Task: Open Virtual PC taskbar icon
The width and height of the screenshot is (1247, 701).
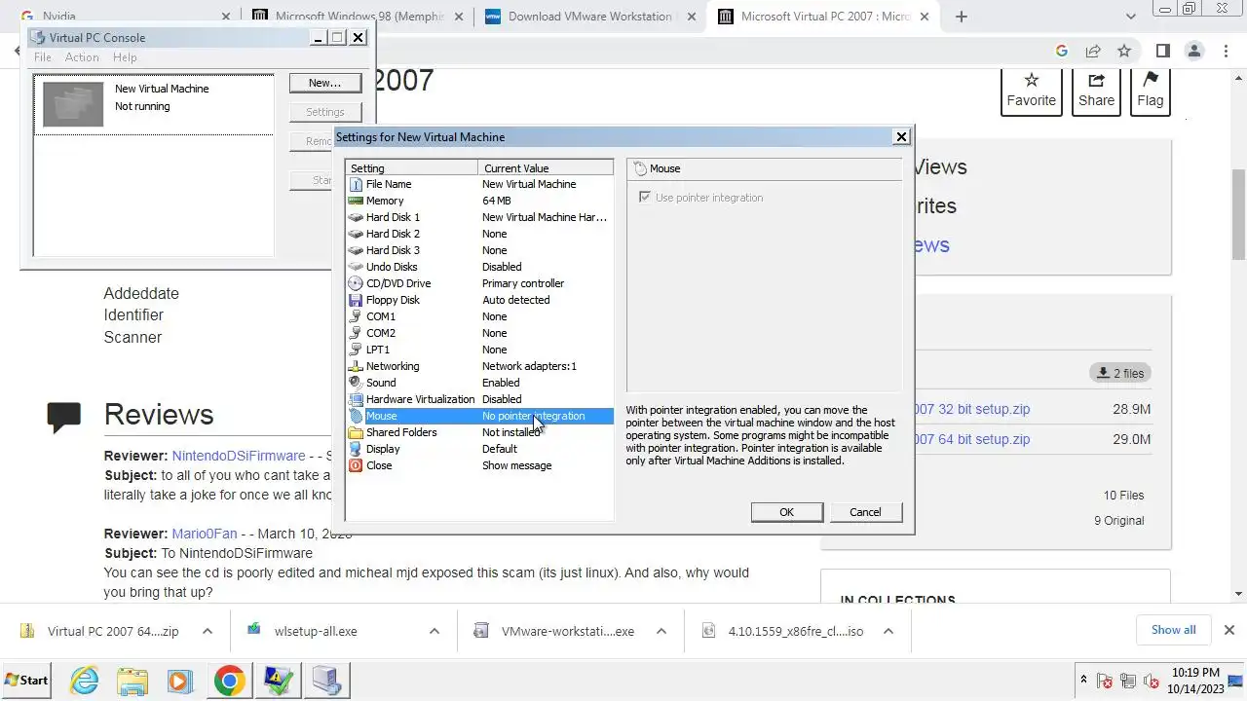Action: (x=325, y=681)
